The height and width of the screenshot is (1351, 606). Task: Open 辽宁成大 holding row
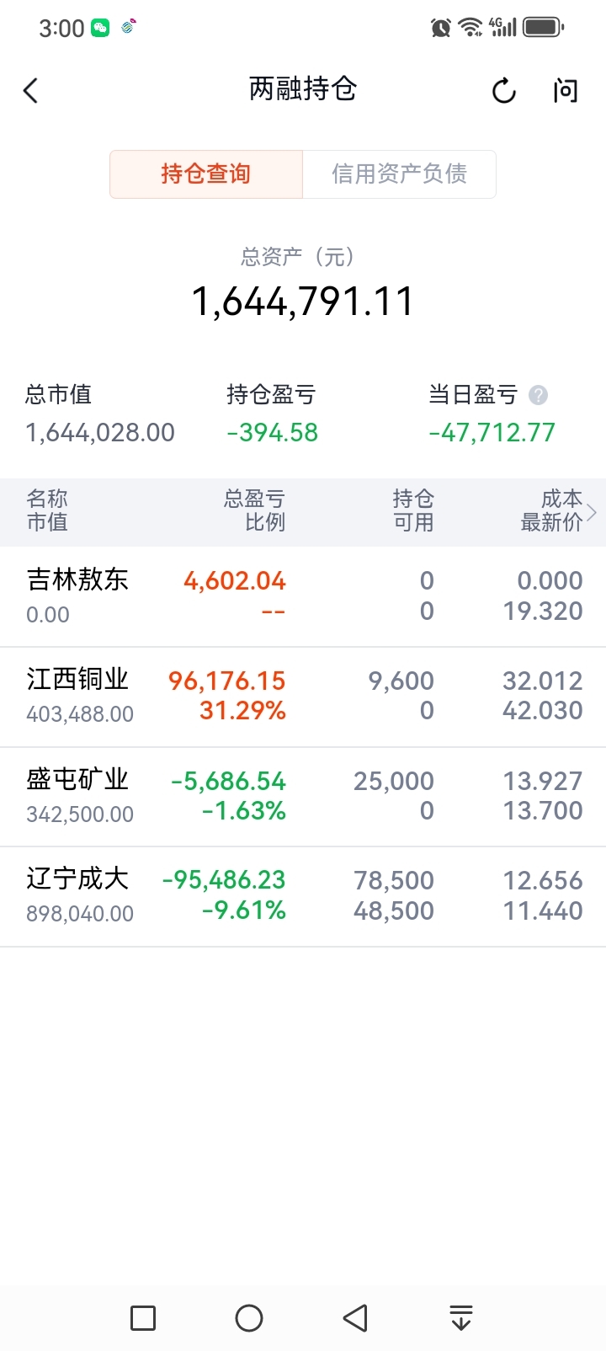(x=303, y=896)
